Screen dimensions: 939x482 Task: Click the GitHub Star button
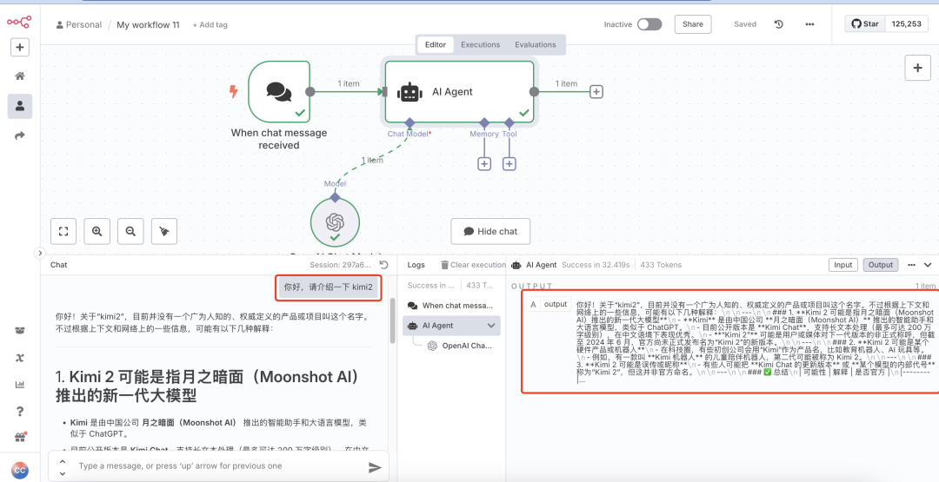pos(865,24)
